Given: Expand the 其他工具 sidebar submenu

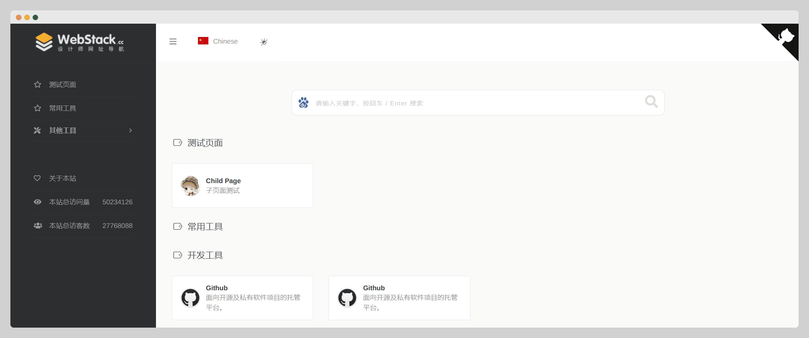Looking at the screenshot, I should pyautogui.click(x=62, y=130).
